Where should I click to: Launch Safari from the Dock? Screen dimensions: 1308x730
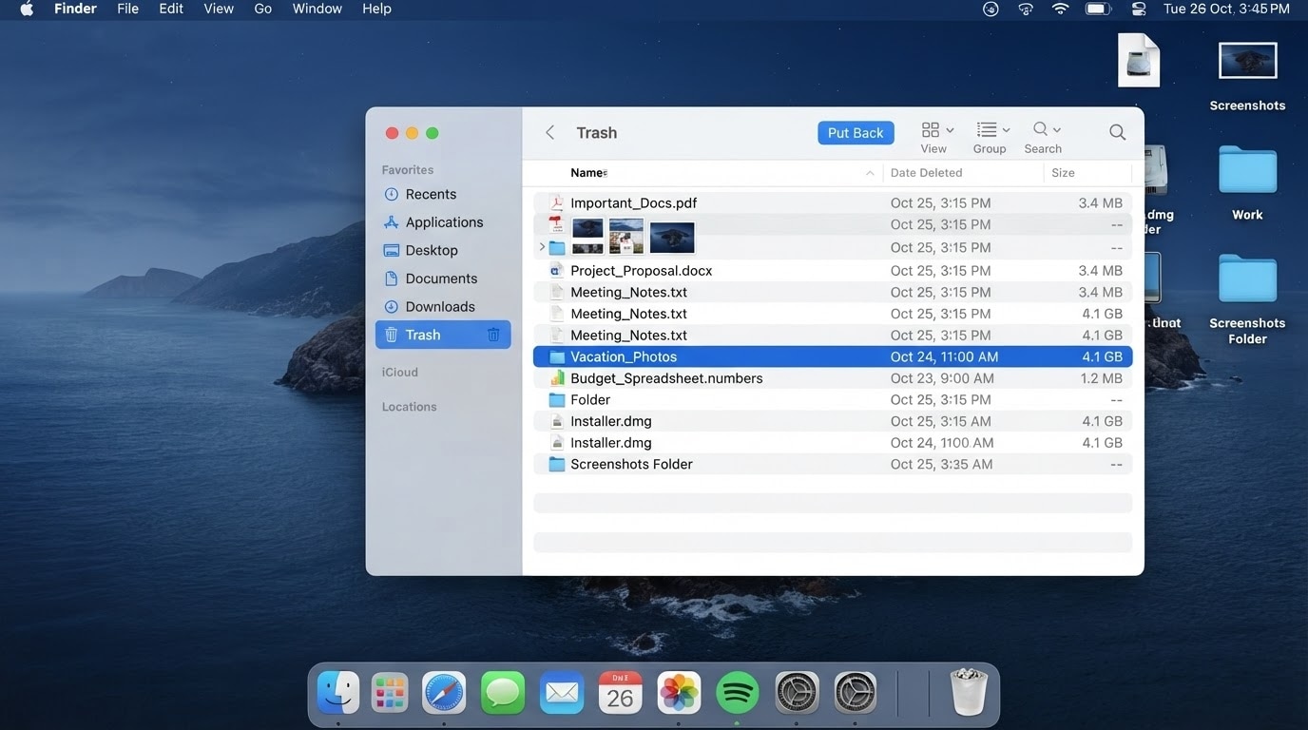(x=444, y=692)
